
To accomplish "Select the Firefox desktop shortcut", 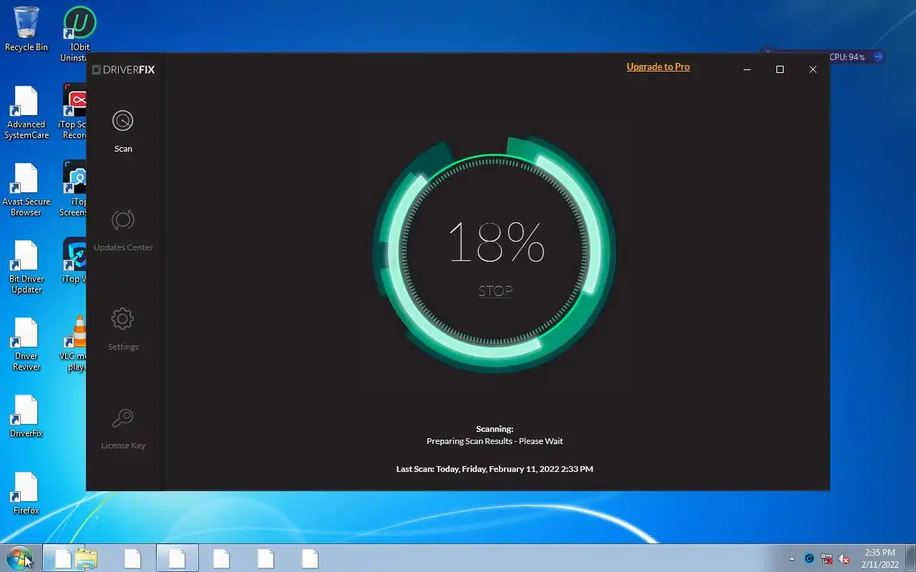I will pyautogui.click(x=26, y=493).
